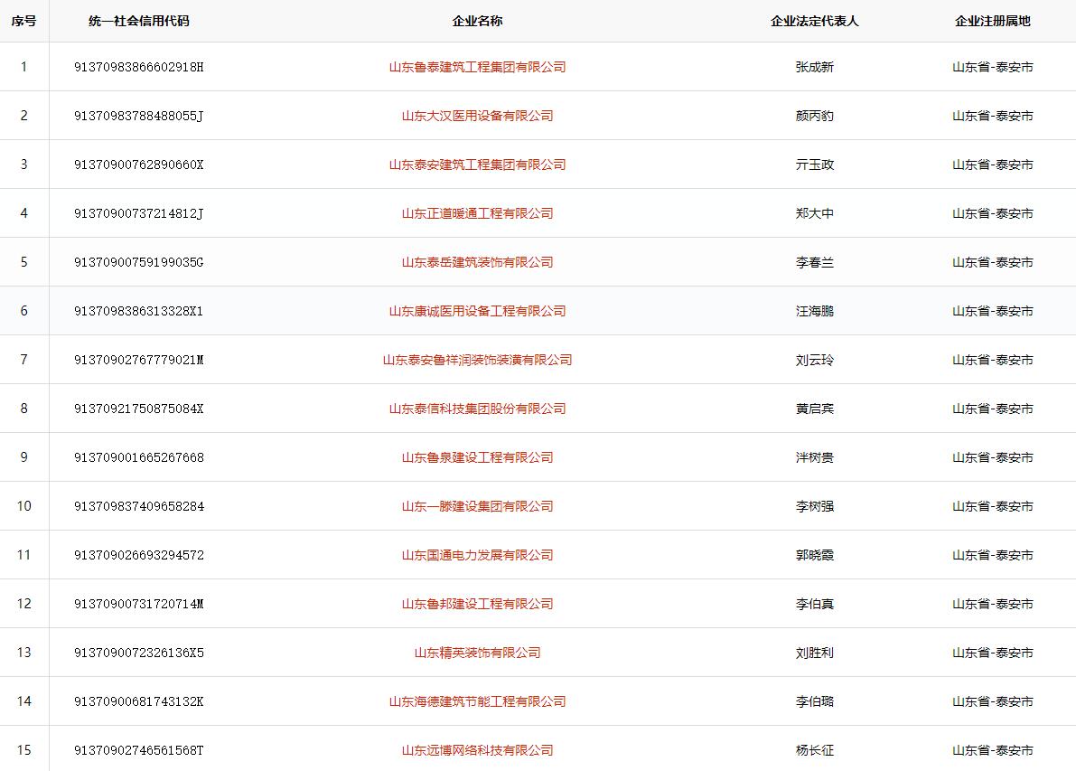This screenshot has width=1076, height=771.
Task: Select credit code 91370983866602918H cell
Action: [139, 67]
